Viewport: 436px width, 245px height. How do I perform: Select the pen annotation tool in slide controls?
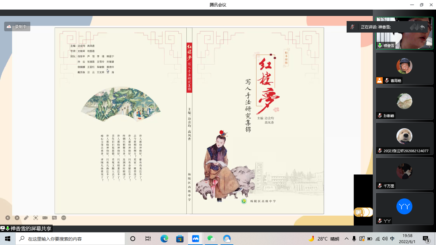(x=26, y=218)
